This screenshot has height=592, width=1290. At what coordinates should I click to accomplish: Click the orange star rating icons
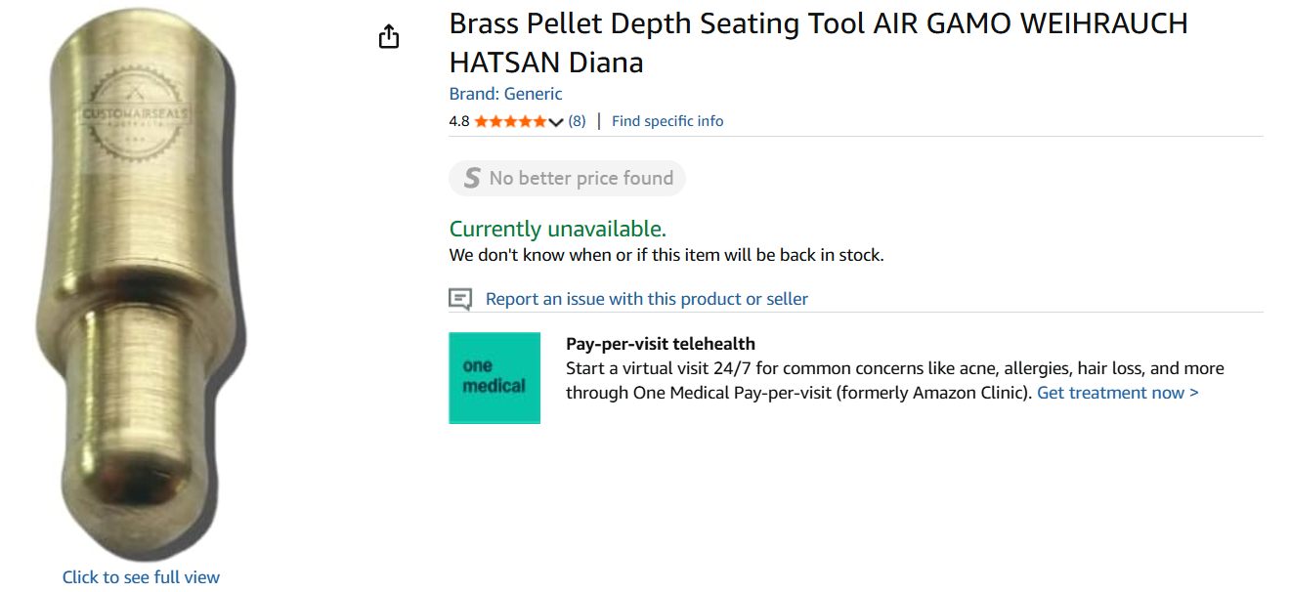(x=510, y=121)
